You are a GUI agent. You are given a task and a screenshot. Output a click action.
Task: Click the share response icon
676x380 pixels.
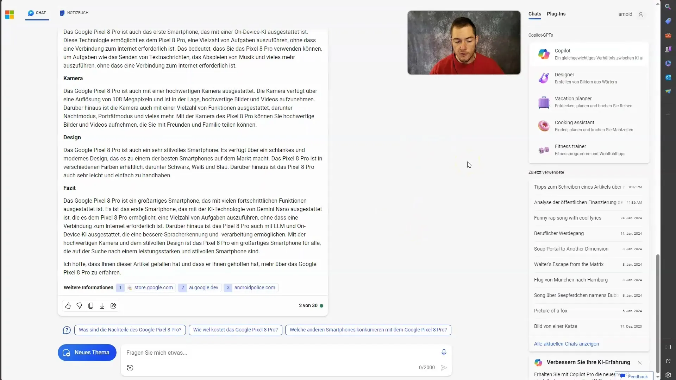point(113,306)
